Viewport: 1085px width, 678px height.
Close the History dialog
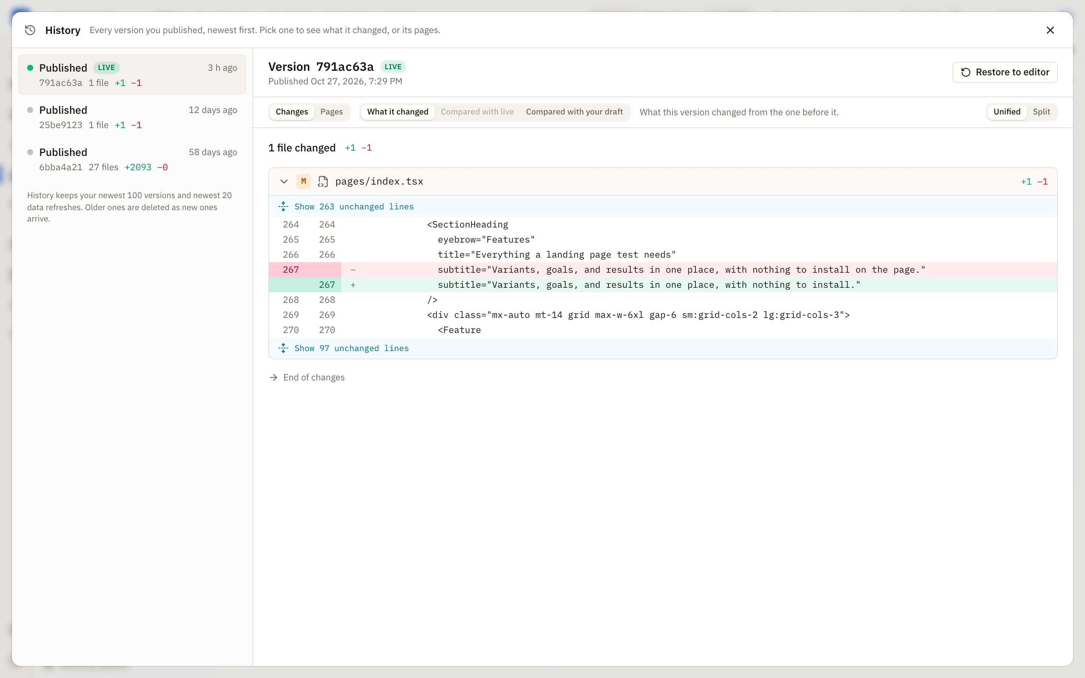(1050, 30)
